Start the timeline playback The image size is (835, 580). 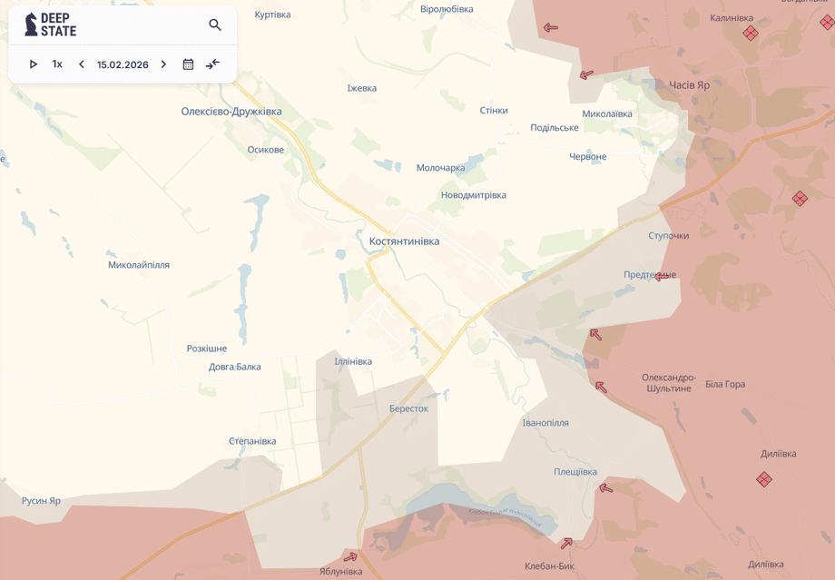point(34,64)
